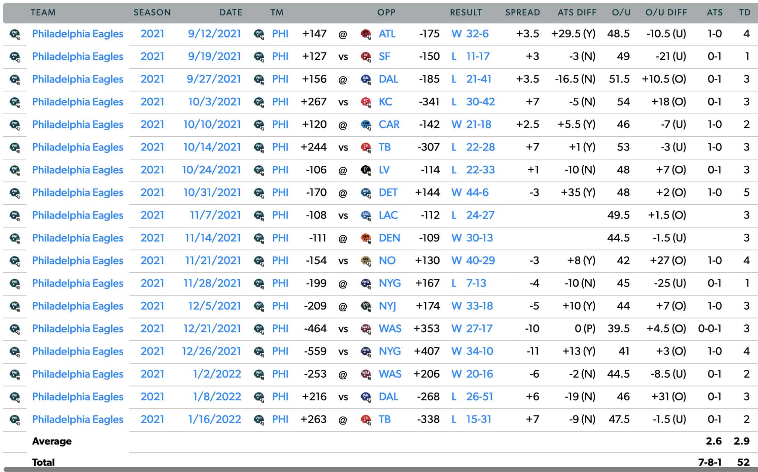Click WAS helmet icon in 12/21/2021 row
This screenshot has height=472, width=758.
pyautogui.click(x=366, y=329)
